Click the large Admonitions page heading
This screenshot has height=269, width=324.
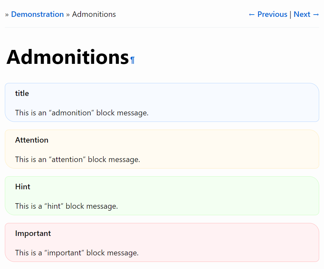(67, 57)
